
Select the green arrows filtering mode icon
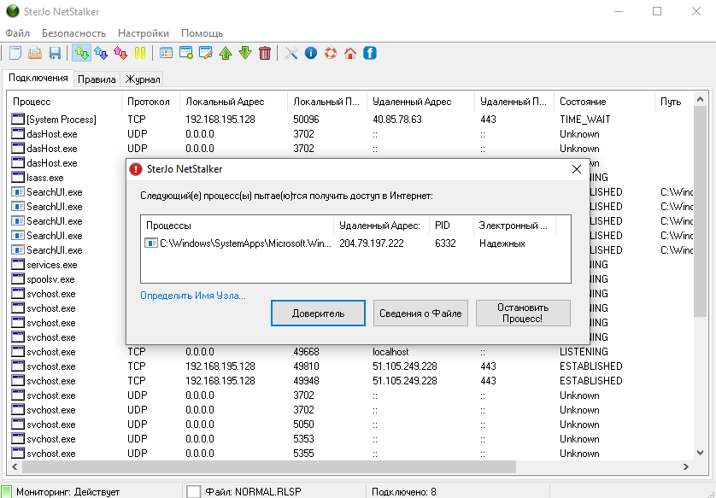click(x=82, y=53)
